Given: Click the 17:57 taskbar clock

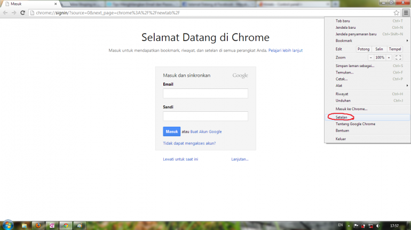Looking at the screenshot, I should [x=394, y=226].
